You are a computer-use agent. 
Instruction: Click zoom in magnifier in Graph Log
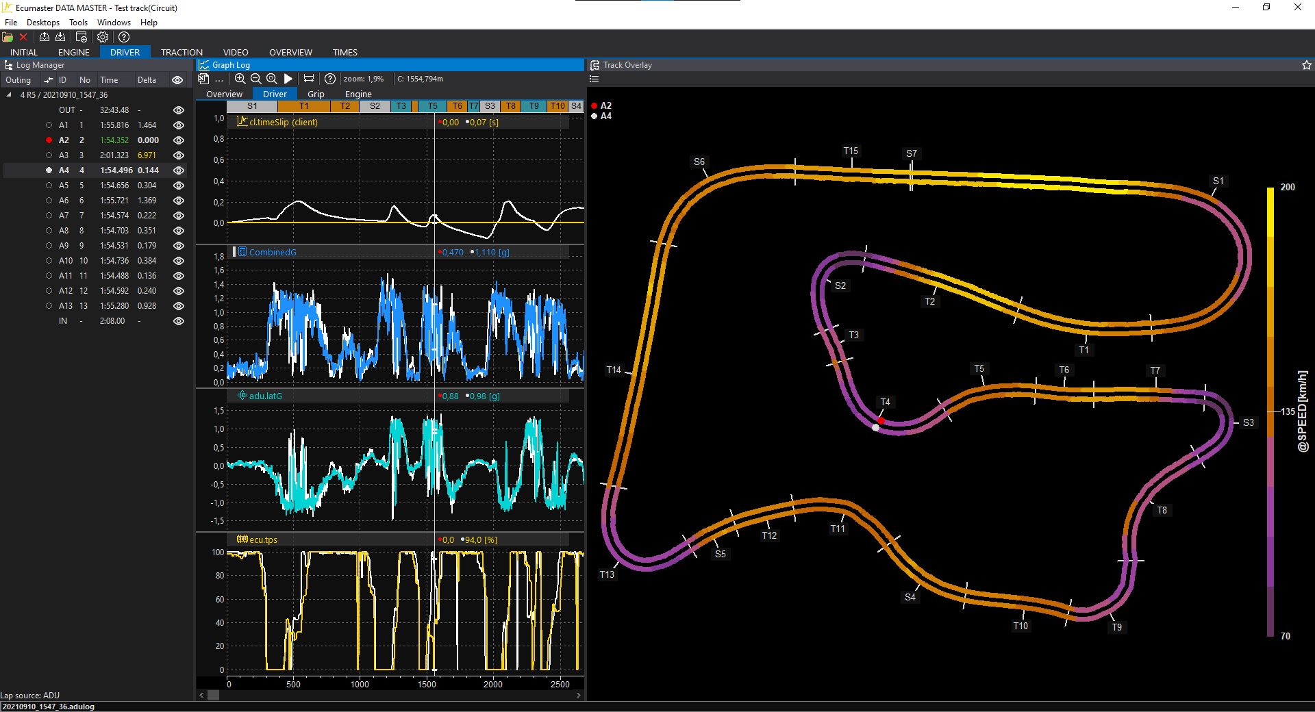(240, 79)
